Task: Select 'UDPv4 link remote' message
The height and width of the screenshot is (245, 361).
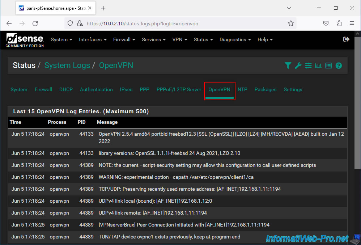Action: point(153,213)
